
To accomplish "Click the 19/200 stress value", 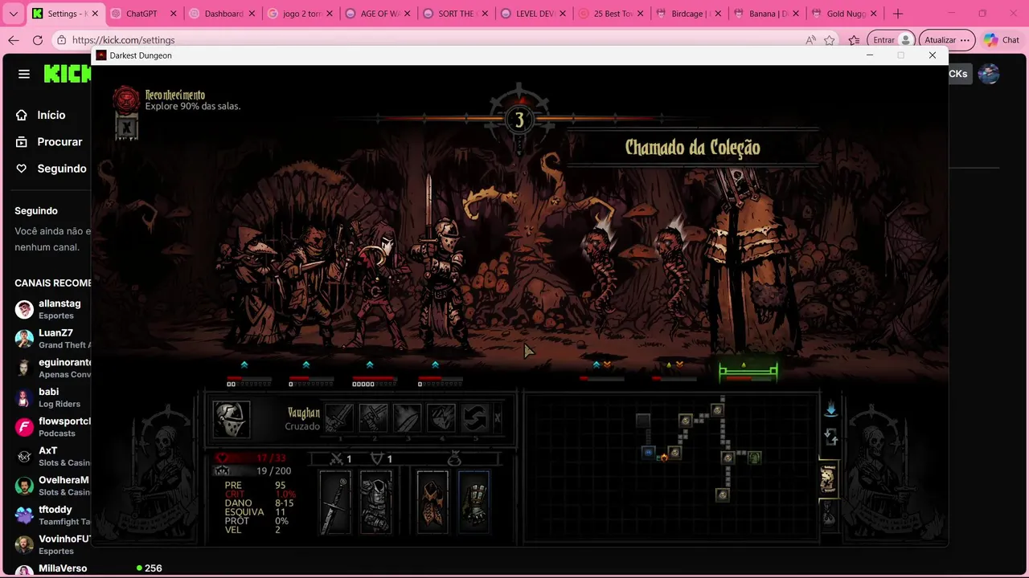I will pos(273,471).
